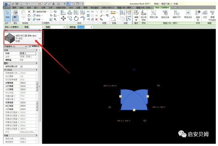The height and width of the screenshot is (146, 218).
Task: Select the Mirror Draw Axis tool
Action: point(83,13)
